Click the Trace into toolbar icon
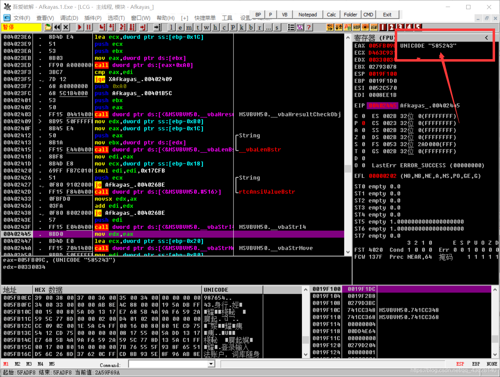The width and height of the screenshot is (500, 377). tap(123, 27)
